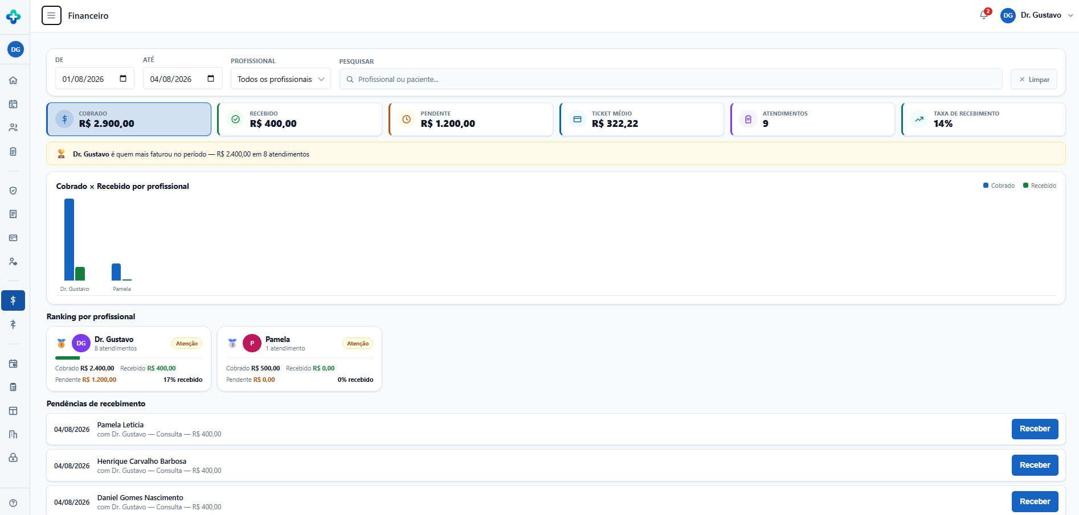
Task: Select the Atendimentos card
Action: click(x=812, y=120)
